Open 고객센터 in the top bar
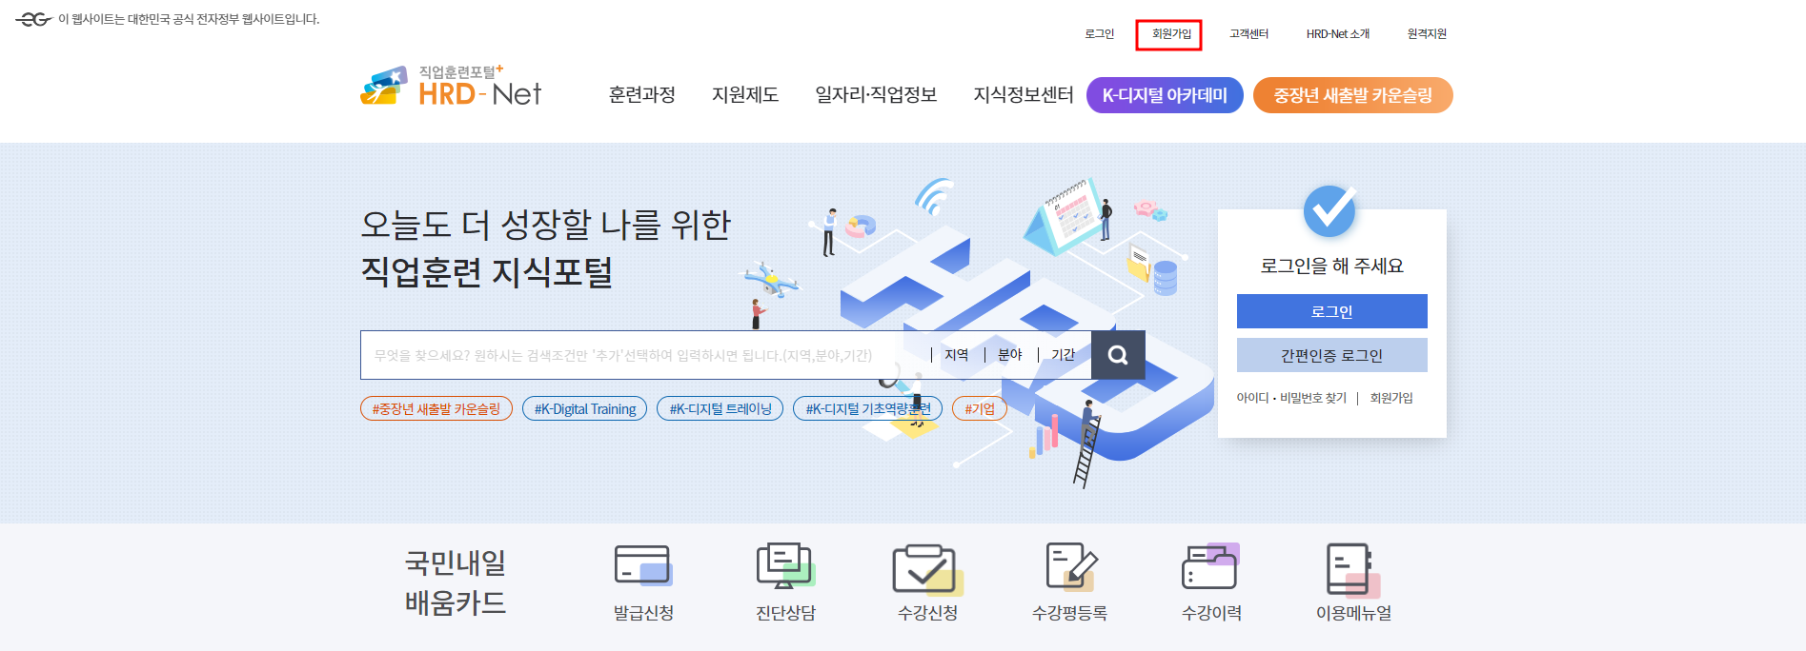The height and width of the screenshot is (651, 1806). point(1248,34)
